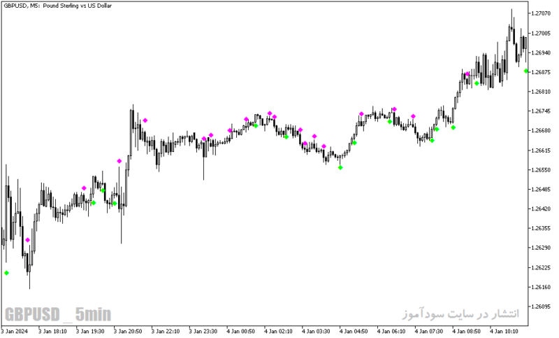Click the magenta diamond just below the 1.26615 level before 20:50
The height and width of the screenshot is (338, 559).
click(119, 162)
